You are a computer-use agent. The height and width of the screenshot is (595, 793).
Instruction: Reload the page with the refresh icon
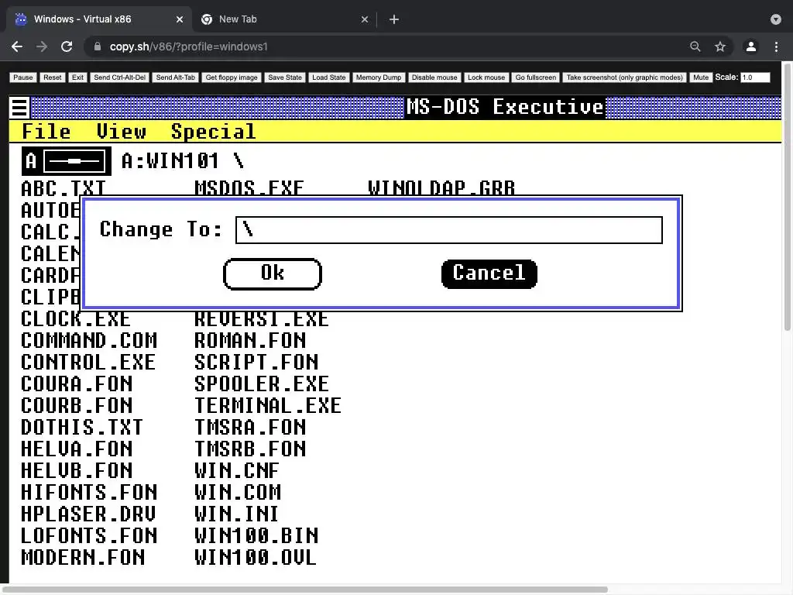67,46
